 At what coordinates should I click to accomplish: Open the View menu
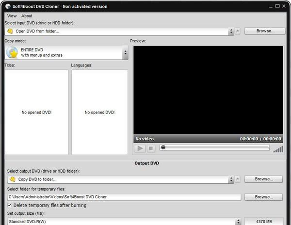(x=12, y=16)
